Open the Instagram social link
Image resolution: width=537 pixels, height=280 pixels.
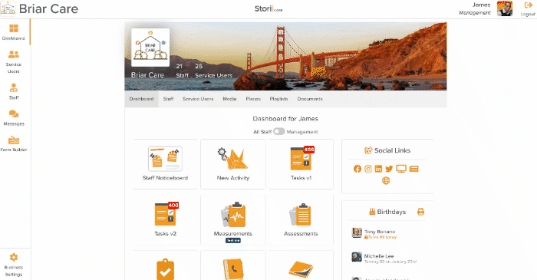pos(368,169)
